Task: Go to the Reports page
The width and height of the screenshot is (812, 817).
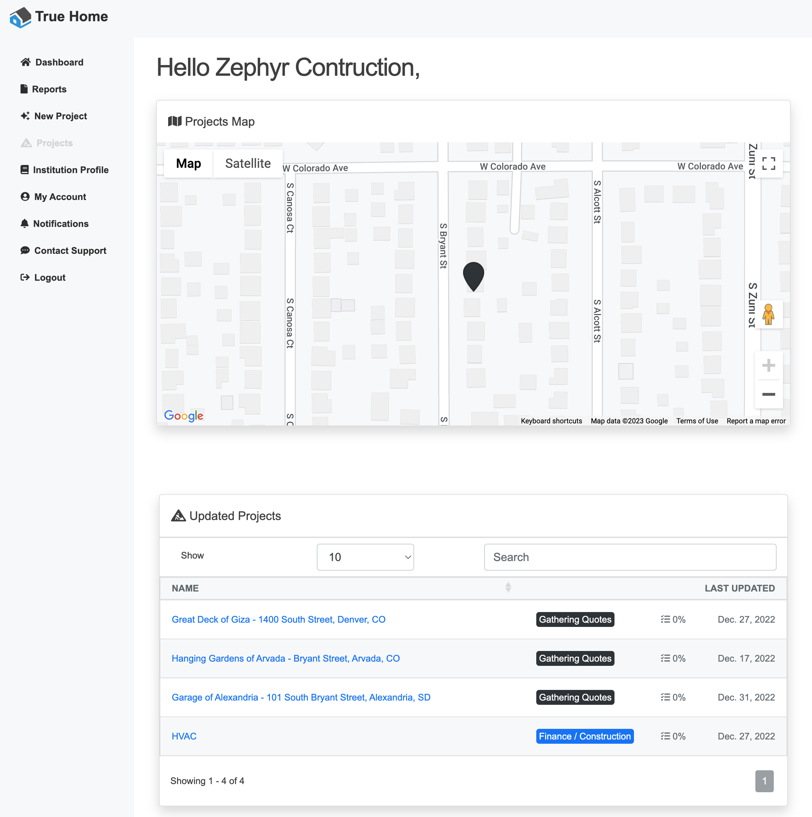Action: pos(49,89)
